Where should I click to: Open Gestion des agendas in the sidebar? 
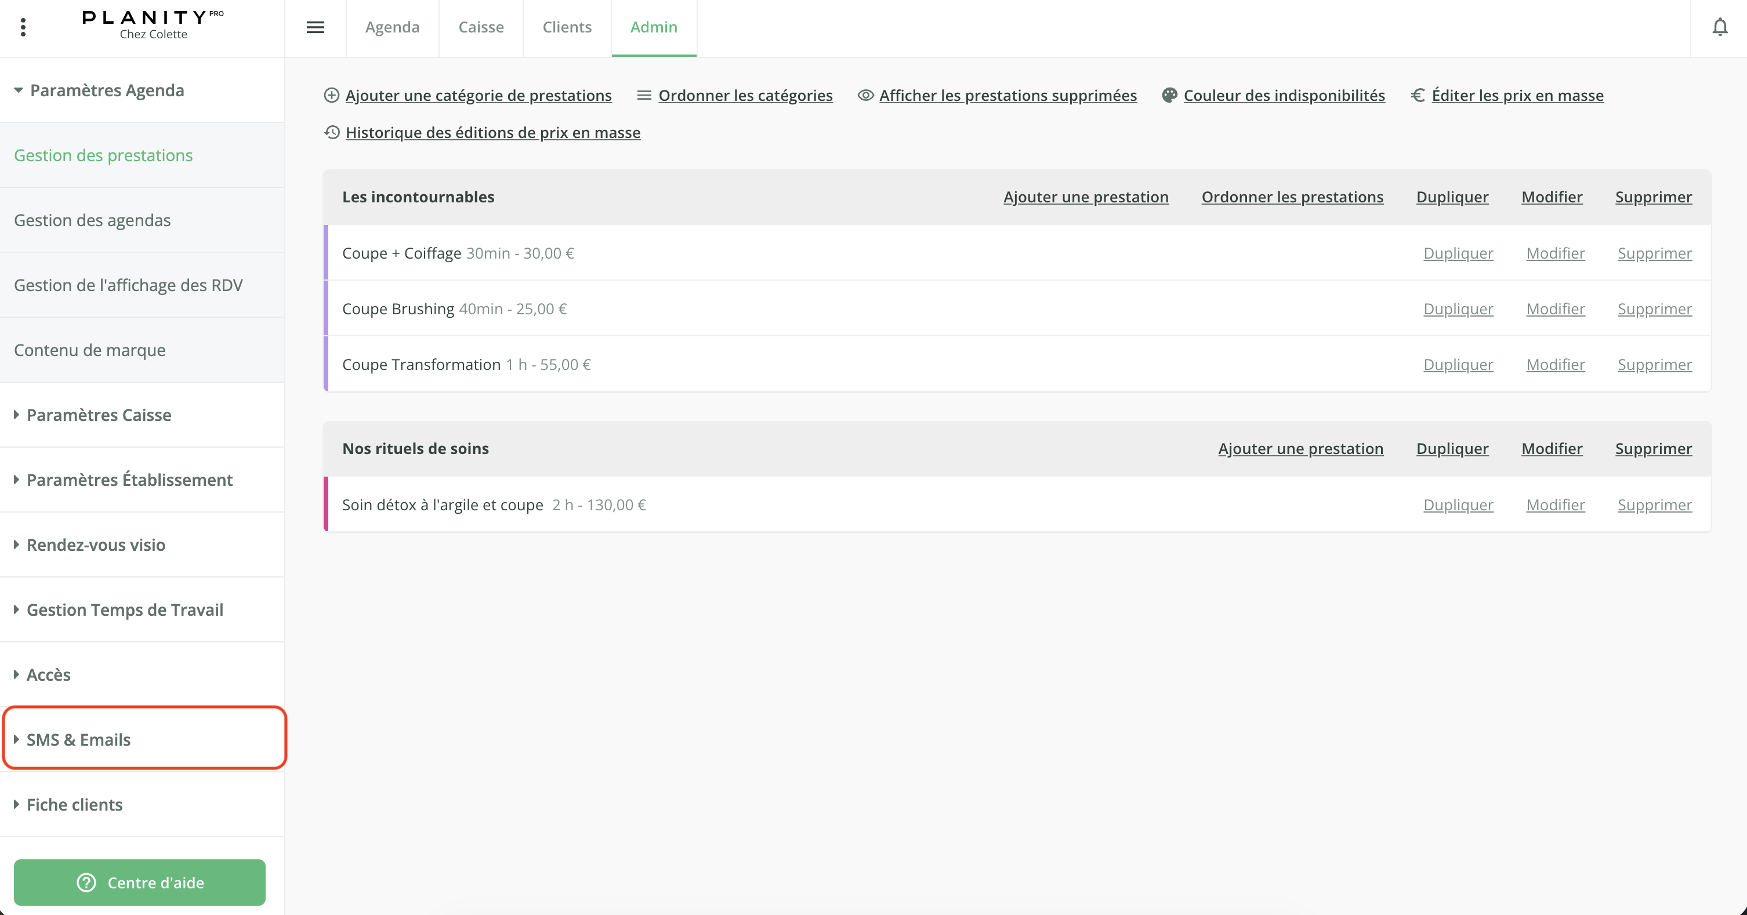(92, 220)
